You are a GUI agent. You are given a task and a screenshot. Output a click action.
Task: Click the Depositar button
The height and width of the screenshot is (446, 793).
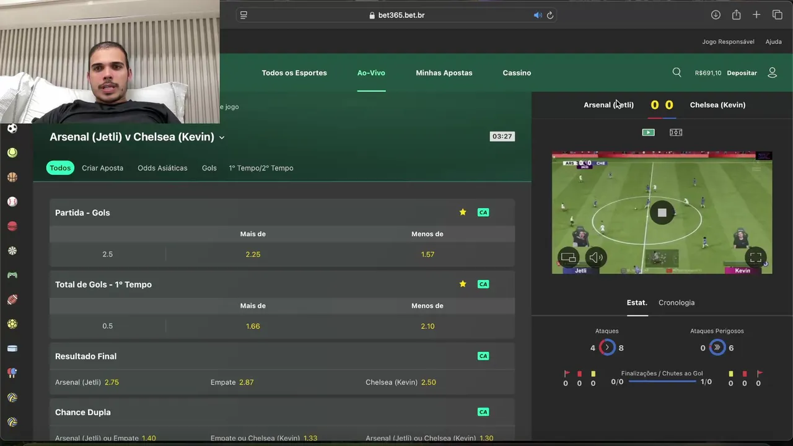pyautogui.click(x=742, y=72)
